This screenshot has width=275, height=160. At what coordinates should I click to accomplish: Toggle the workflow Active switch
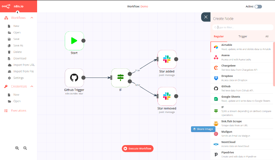click(x=258, y=6)
